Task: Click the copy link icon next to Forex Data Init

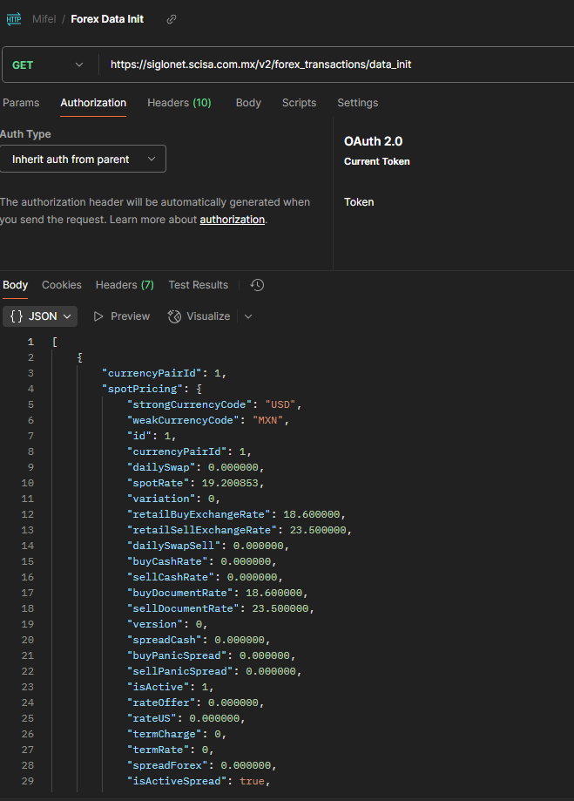Action: [172, 19]
